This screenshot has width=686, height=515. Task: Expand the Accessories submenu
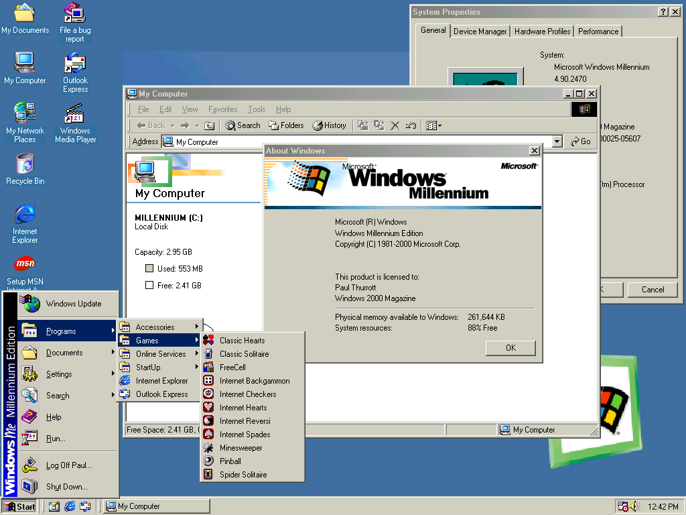tap(160, 327)
